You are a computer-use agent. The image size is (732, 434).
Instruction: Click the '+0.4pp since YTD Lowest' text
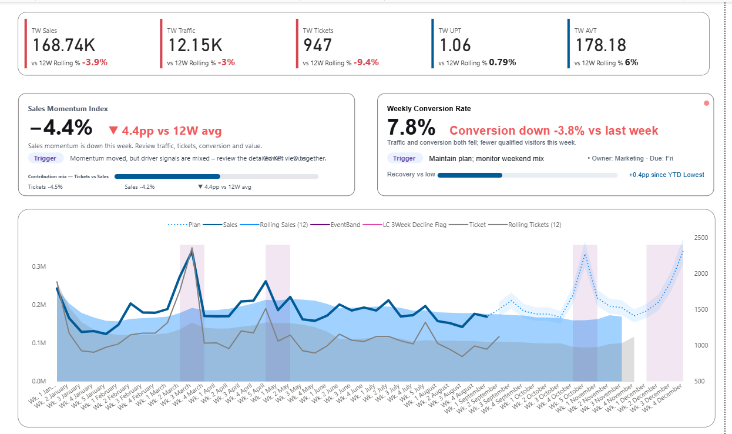point(666,175)
